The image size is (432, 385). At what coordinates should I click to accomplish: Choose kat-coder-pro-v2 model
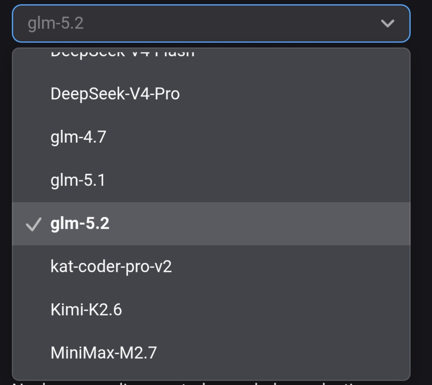pyautogui.click(x=211, y=267)
